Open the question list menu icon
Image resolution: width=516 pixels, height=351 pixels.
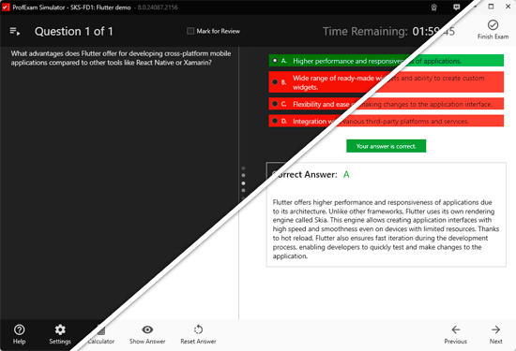coord(15,32)
